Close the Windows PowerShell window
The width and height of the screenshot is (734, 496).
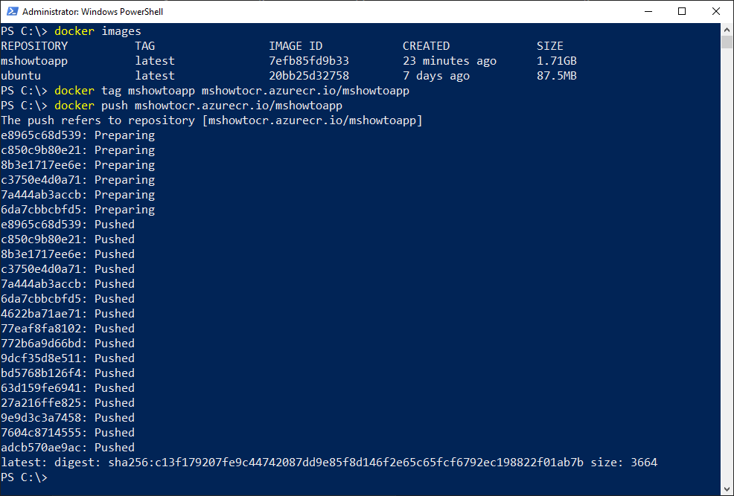(715, 11)
